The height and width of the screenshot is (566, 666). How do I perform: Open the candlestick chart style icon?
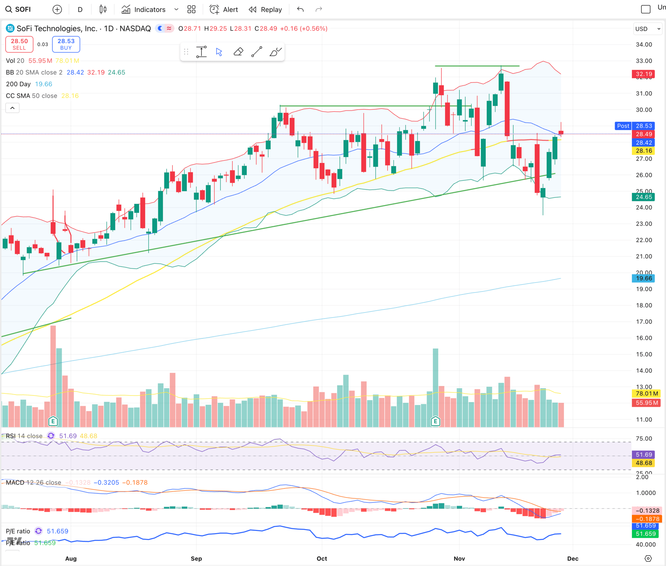(x=103, y=9)
